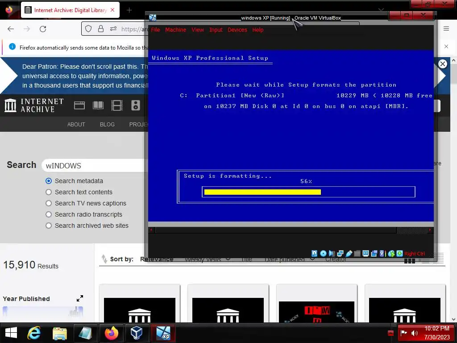457x343 pixels.
Task: Open the VirtualBox File menu
Action: pyautogui.click(x=155, y=30)
